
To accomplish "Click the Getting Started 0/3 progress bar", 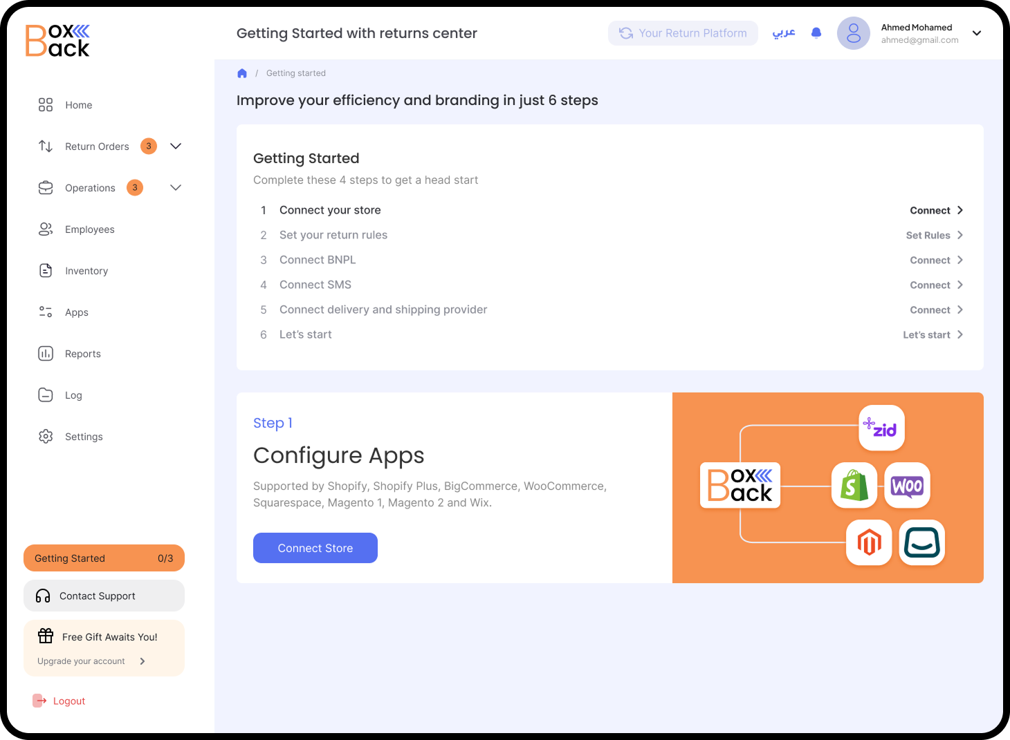I will pyautogui.click(x=104, y=558).
